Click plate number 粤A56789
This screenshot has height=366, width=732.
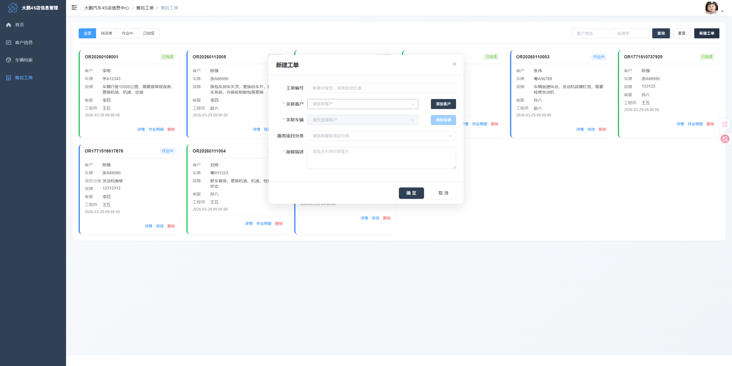(x=543, y=79)
